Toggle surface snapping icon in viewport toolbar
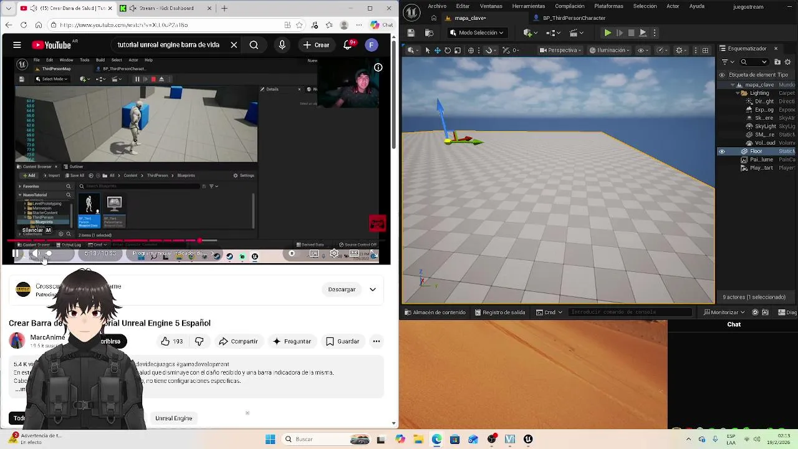This screenshot has width=798, height=449. 488,50
